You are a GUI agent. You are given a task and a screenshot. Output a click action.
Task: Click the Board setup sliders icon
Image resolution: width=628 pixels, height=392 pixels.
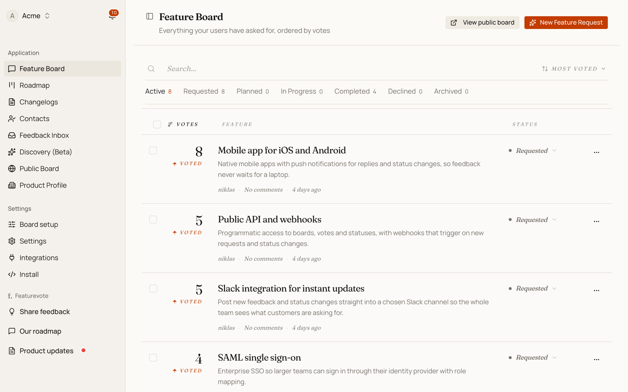click(x=12, y=224)
